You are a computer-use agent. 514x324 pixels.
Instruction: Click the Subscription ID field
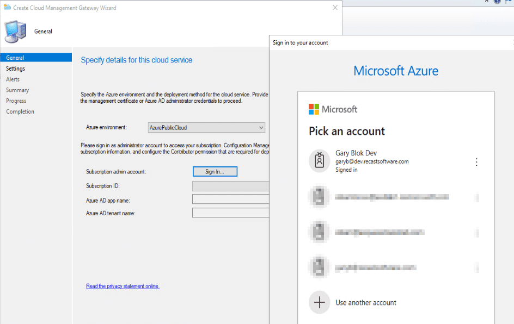231,186
